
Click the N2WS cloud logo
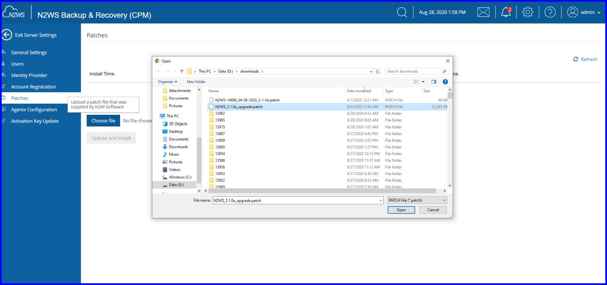click(x=14, y=13)
